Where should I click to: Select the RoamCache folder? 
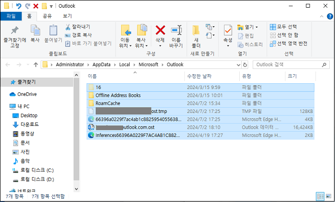pyautogui.click(x=201, y=103)
